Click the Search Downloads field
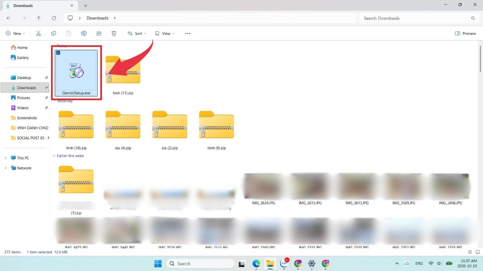The image size is (483, 271). point(419,18)
